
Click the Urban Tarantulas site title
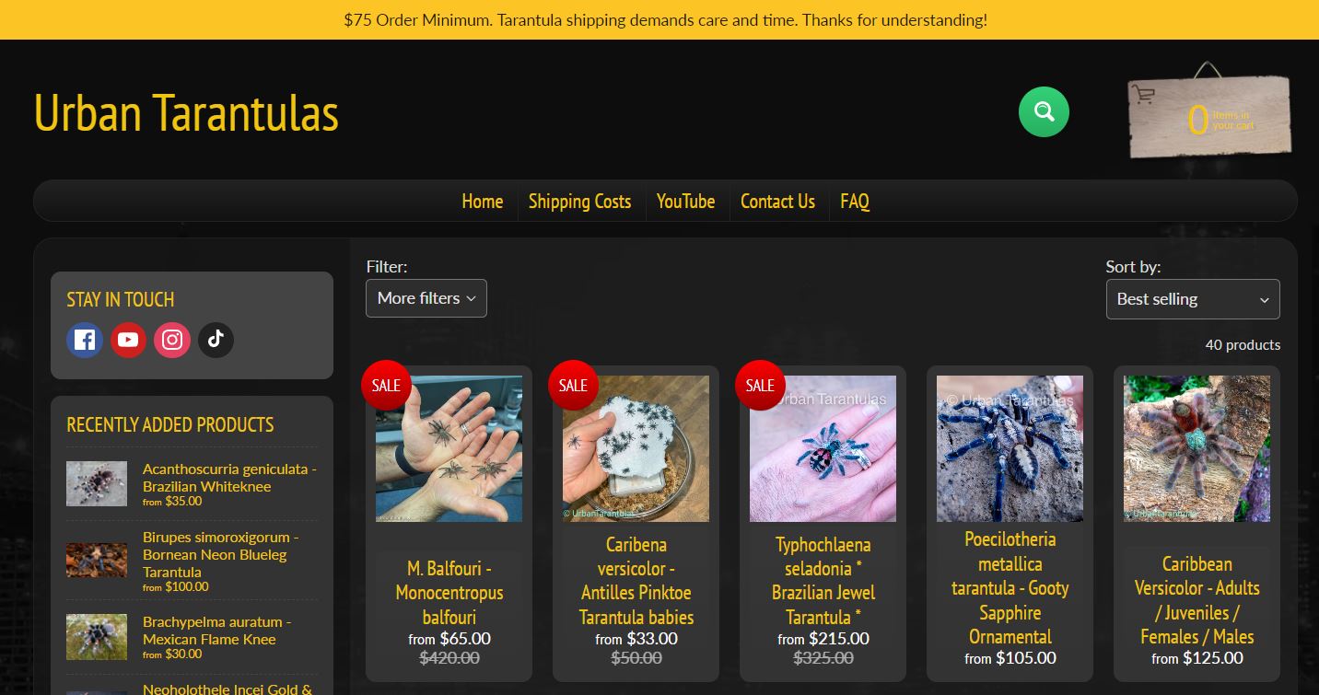[x=187, y=112]
